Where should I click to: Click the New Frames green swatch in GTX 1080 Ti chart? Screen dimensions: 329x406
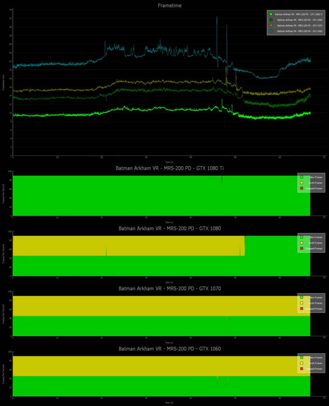tap(301, 177)
